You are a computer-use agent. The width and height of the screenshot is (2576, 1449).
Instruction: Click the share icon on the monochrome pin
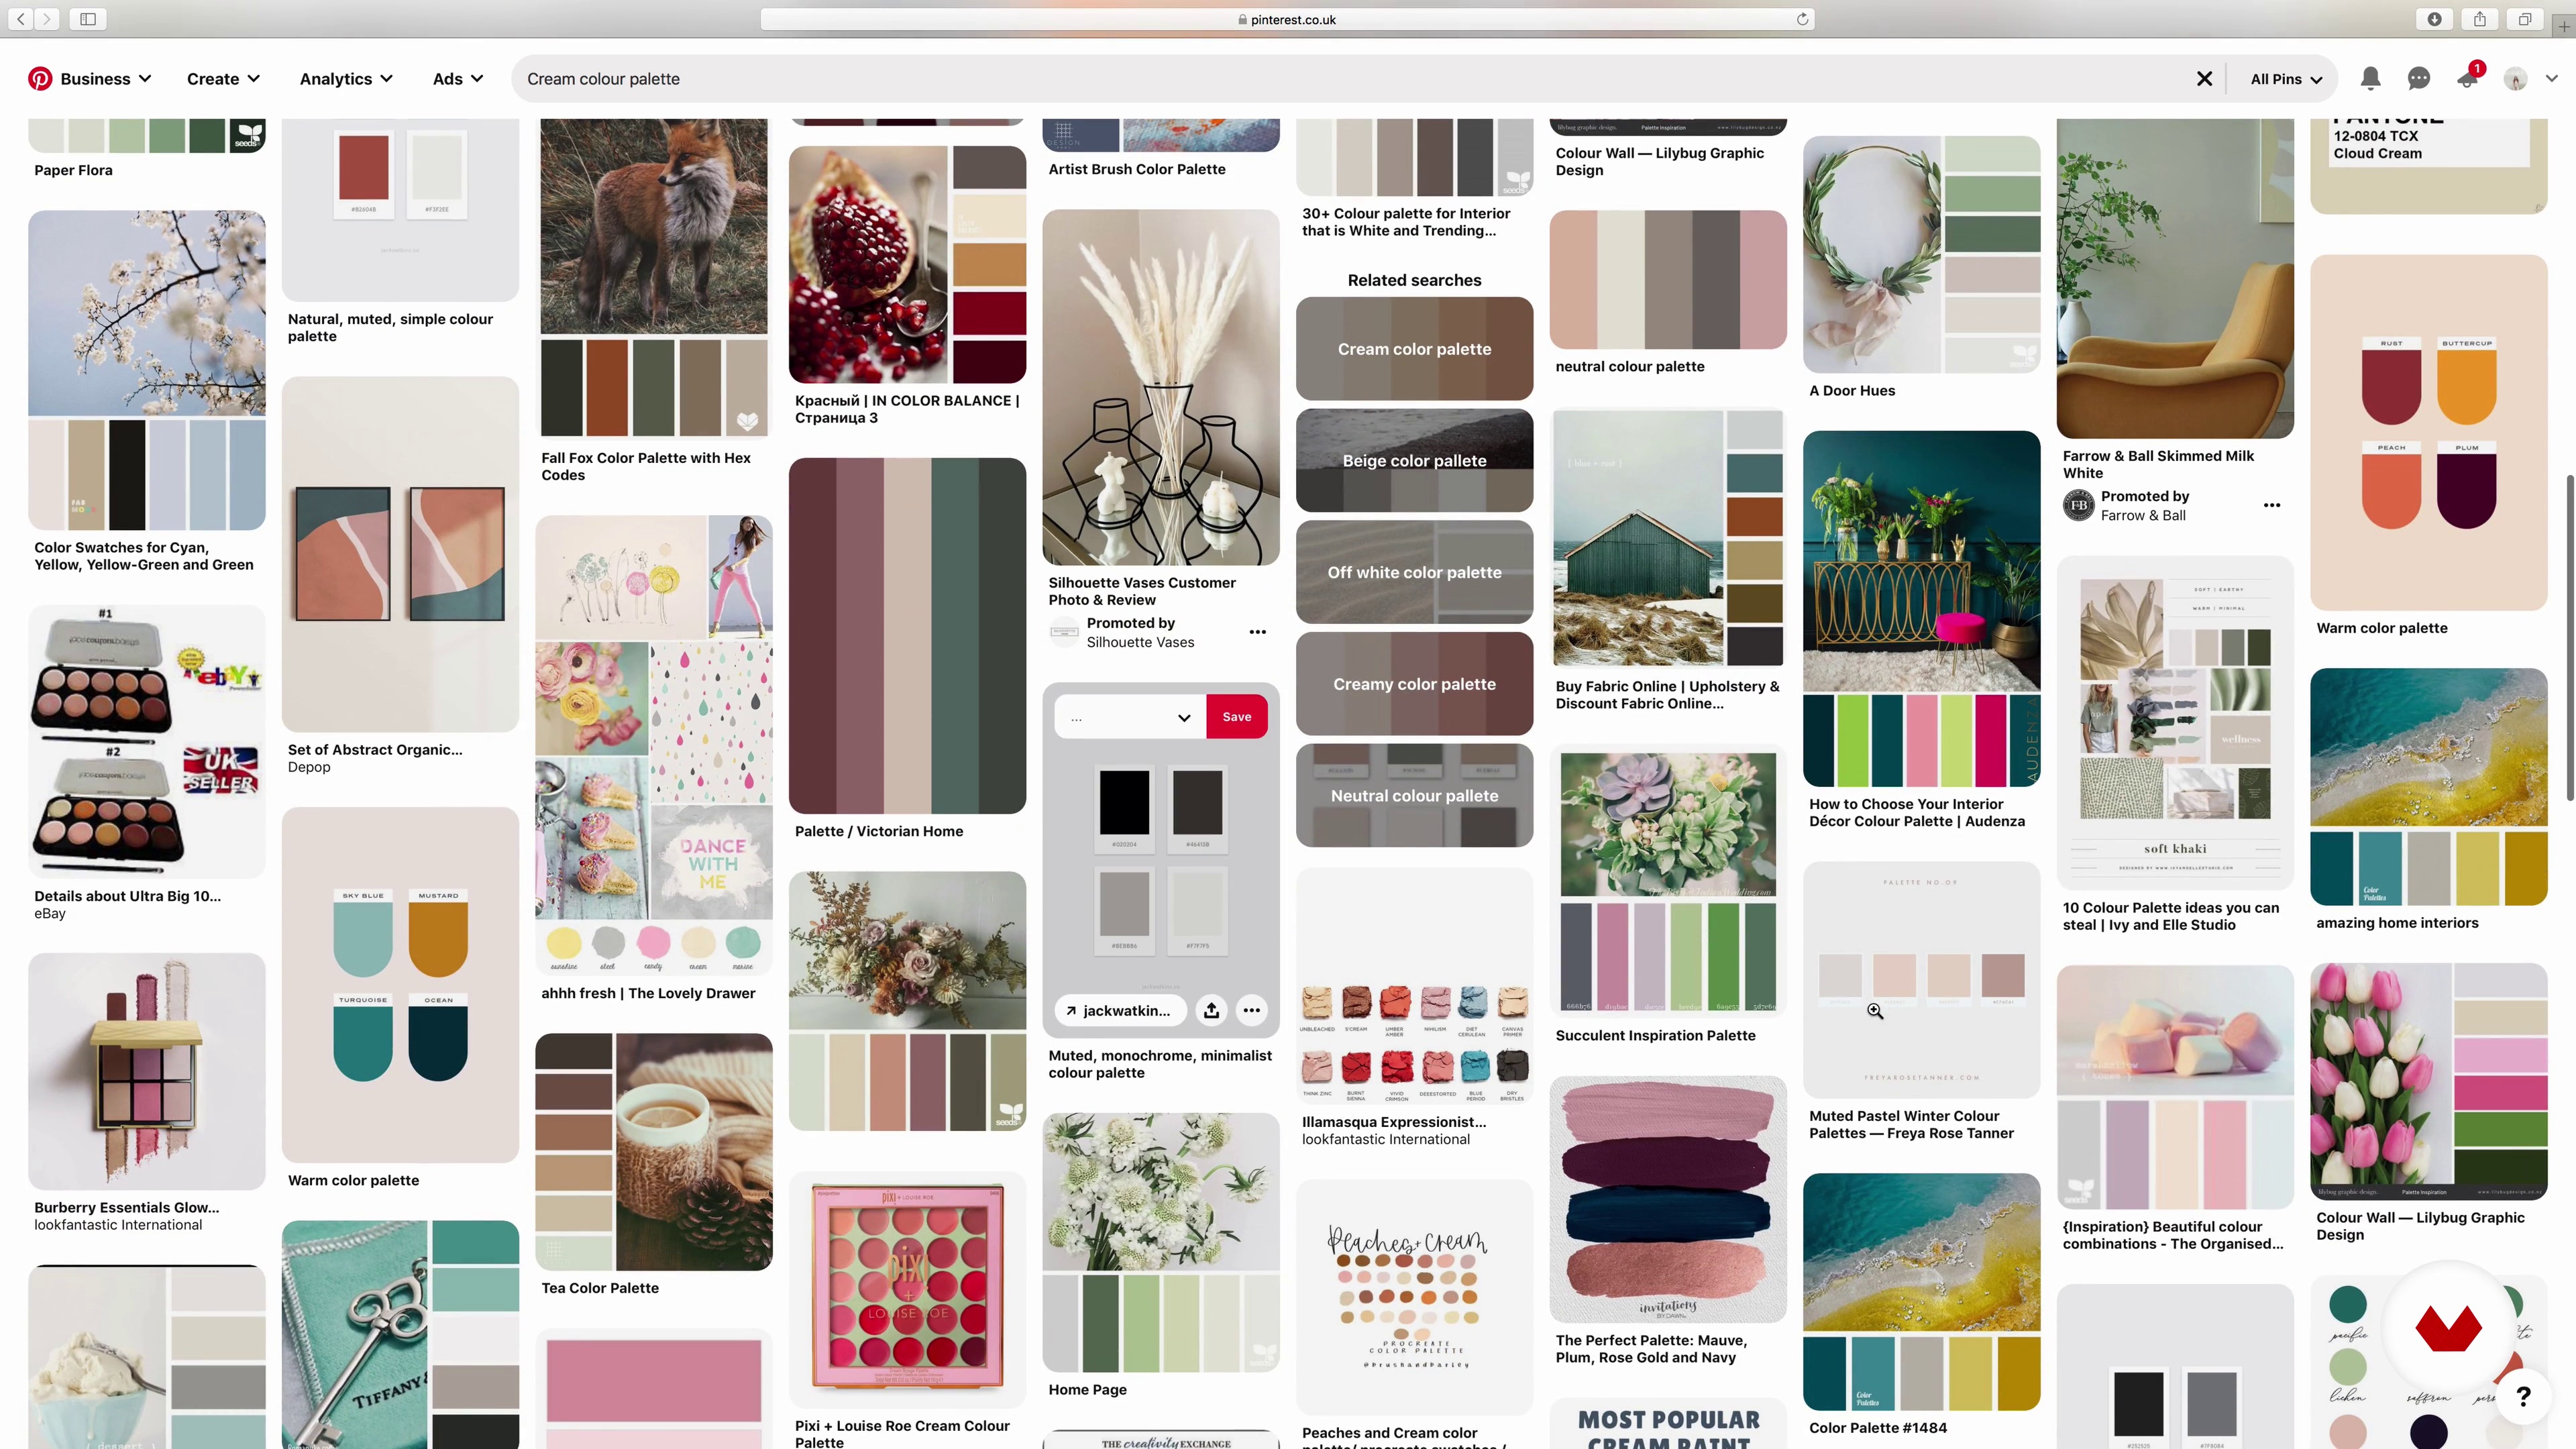(1211, 1010)
